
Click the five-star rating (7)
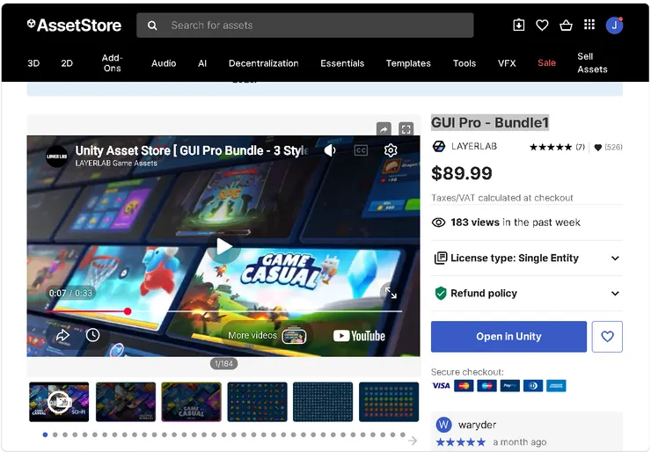click(x=557, y=147)
